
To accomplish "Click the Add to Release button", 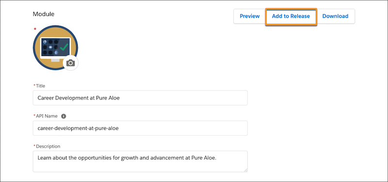I will [x=291, y=16].
